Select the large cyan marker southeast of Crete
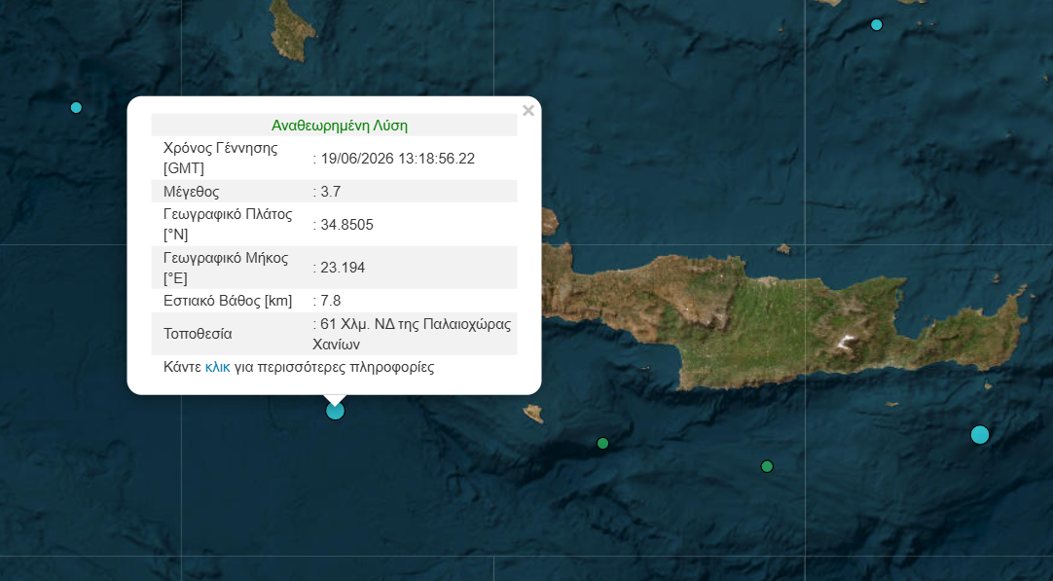This screenshot has height=581, width=1053. tap(980, 435)
